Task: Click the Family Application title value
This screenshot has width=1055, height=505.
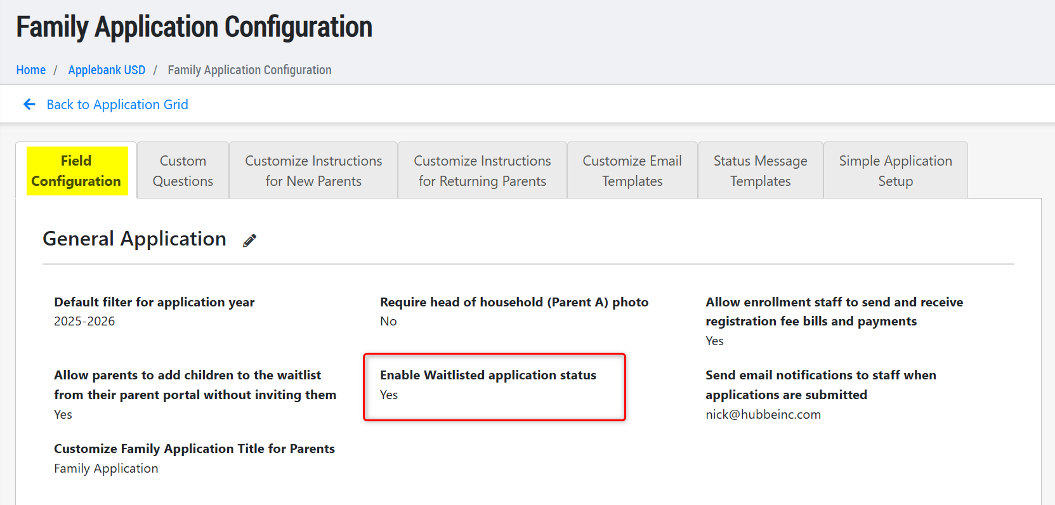Action: [x=106, y=468]
